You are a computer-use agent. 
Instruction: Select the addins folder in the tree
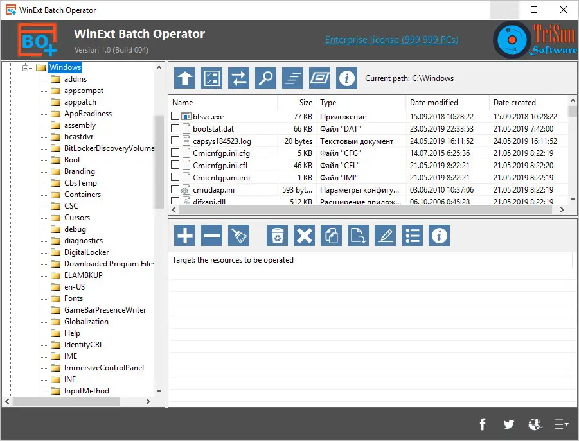click(x=75, y=79)
